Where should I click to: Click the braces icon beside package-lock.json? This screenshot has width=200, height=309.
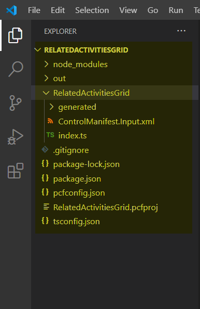pos(45,164)
